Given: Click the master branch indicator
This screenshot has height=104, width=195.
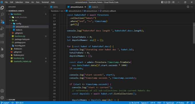Looking at the screenshot, I should [5, 103].
